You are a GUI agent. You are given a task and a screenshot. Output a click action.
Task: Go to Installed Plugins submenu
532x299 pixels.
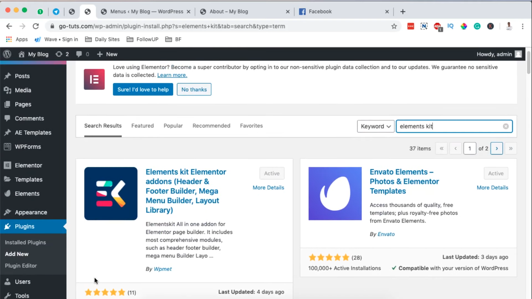(x=25, y=242)
